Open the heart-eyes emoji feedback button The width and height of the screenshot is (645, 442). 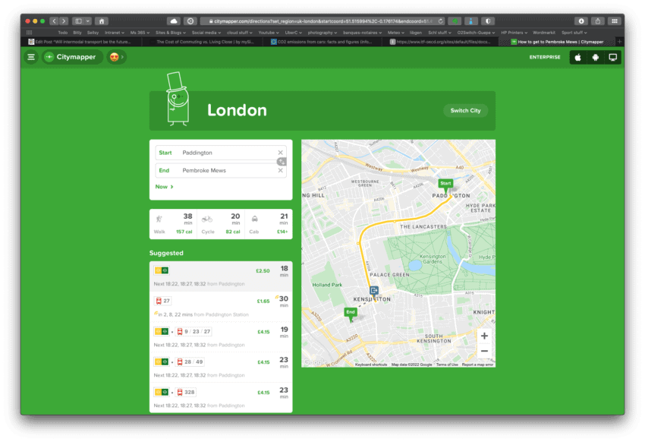pos(116,57)
